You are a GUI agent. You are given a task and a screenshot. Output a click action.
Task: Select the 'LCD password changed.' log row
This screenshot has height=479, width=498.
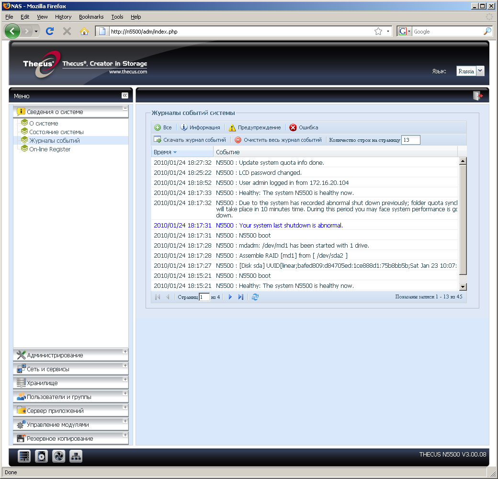click(305, 172)
